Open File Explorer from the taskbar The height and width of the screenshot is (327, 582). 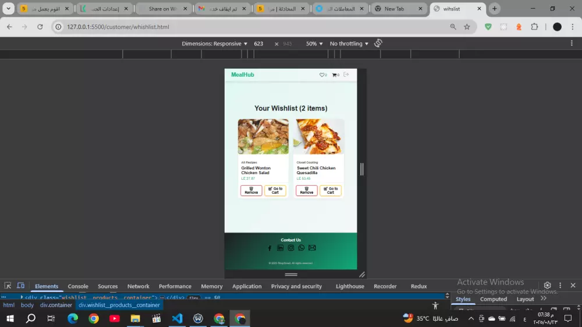(x=135, y=318)
